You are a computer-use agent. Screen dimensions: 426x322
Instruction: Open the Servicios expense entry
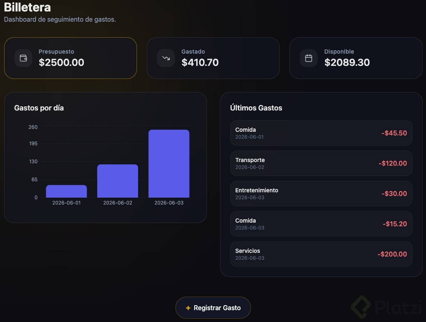pos(321,254)
